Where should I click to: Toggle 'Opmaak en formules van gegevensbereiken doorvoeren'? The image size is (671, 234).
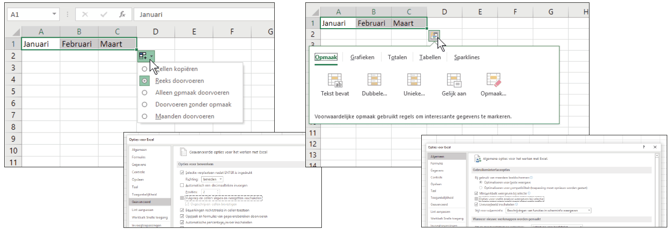[182, 216]
